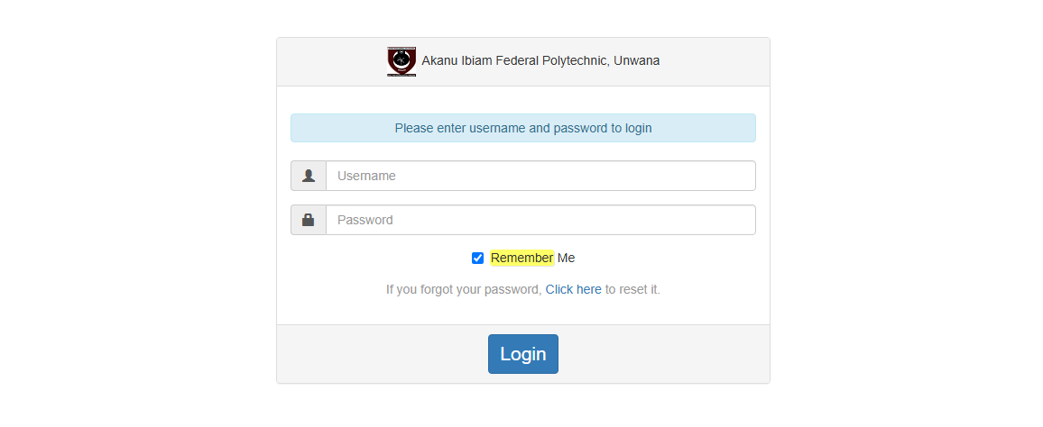Click the word login in the blue banner
Viewport: 1043px width, 427px height.
coord(639,128)
